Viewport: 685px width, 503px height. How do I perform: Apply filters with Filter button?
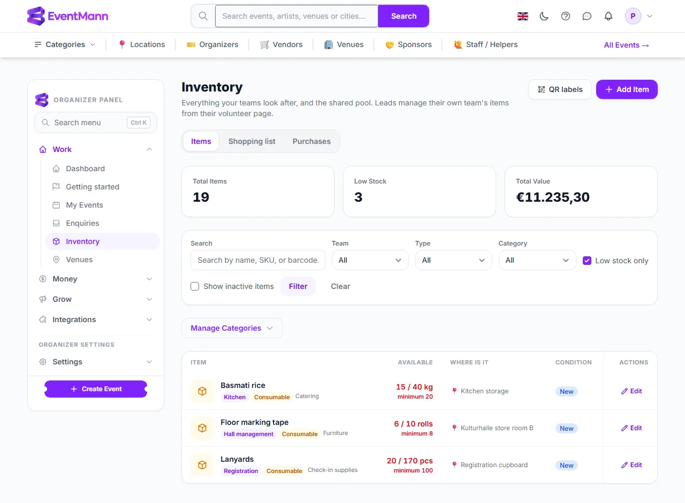click(x=298, y=286)
